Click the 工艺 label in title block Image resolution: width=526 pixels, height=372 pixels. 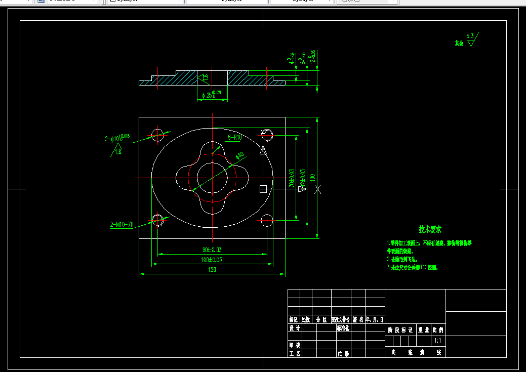click(x=295, y=353)
